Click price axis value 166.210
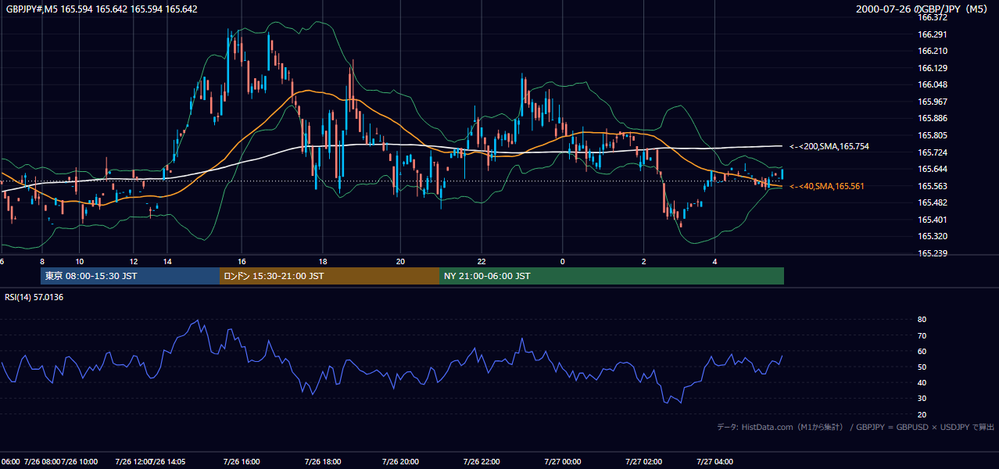This screenshot has height=469, width=999. (932, 51)
